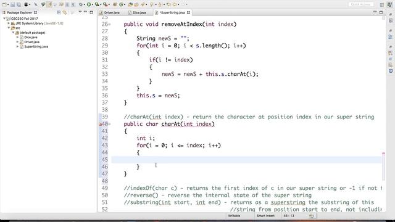Image resolution: width=395 pixels, height=222 pixels.
Task: Click the error marker on line 40
Action: pos(101,124)
